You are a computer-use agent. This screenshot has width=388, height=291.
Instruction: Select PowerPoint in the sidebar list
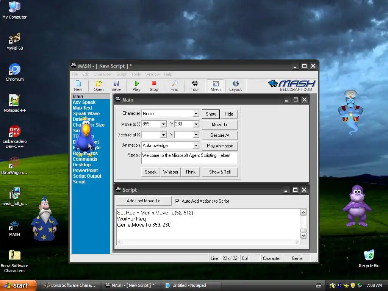coord(85,171)
